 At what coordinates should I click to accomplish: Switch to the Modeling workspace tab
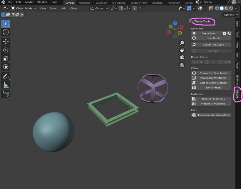click(x=84, y=2)
